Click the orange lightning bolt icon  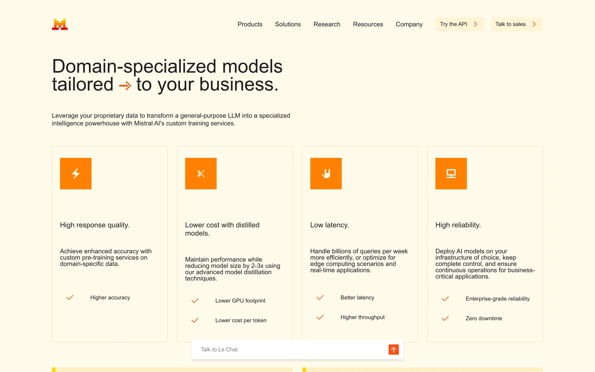tap(76, 174)
